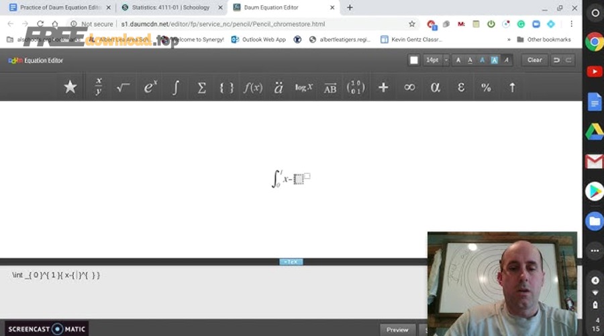Open the sigma summation palette
This screenshot has height=336, width=604.
[201, 87]
